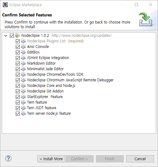Image resolution: width=158 pixels, height=167 pixels.
Task: Click the Eclipse Marketplace title bar icon
Action: click(x=5, y=5)
